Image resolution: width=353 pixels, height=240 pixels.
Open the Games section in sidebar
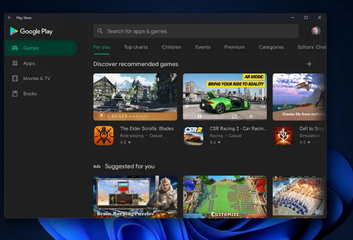pyautogui.click(x=40, y=48)
